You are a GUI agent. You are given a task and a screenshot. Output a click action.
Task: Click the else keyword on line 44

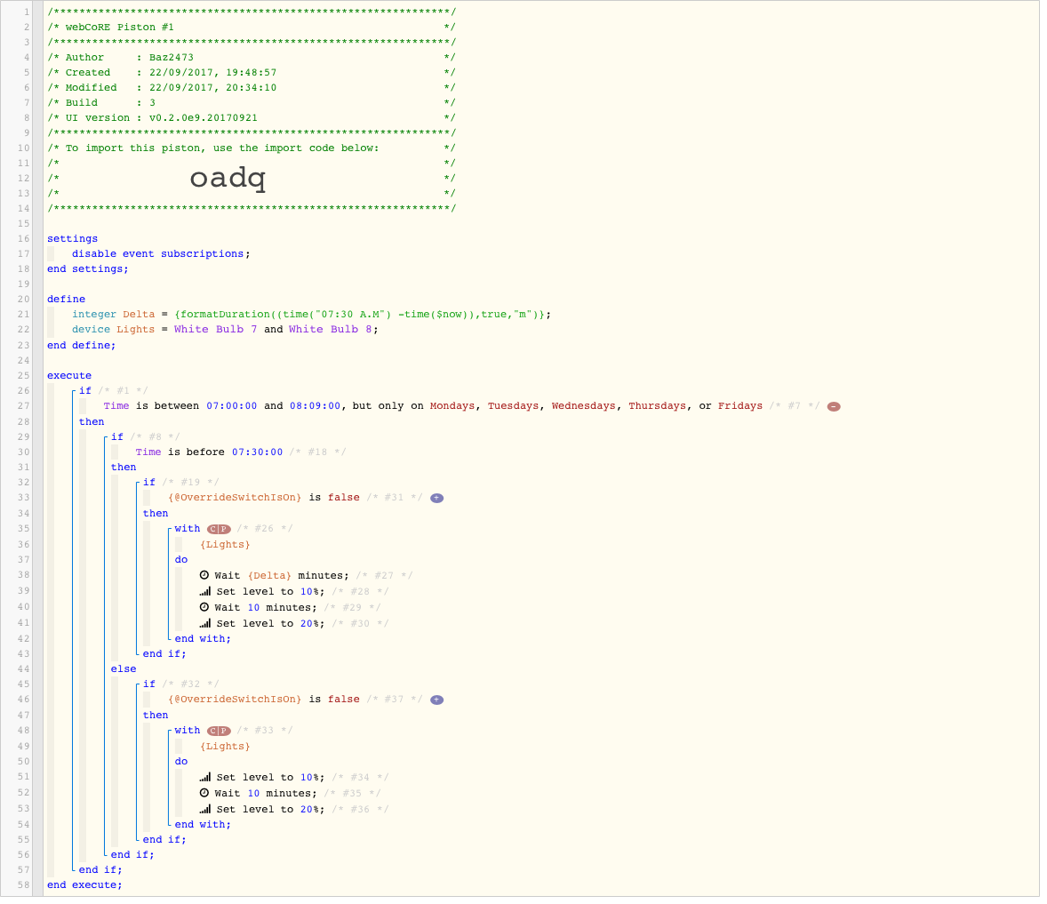(x=124, y=669)
